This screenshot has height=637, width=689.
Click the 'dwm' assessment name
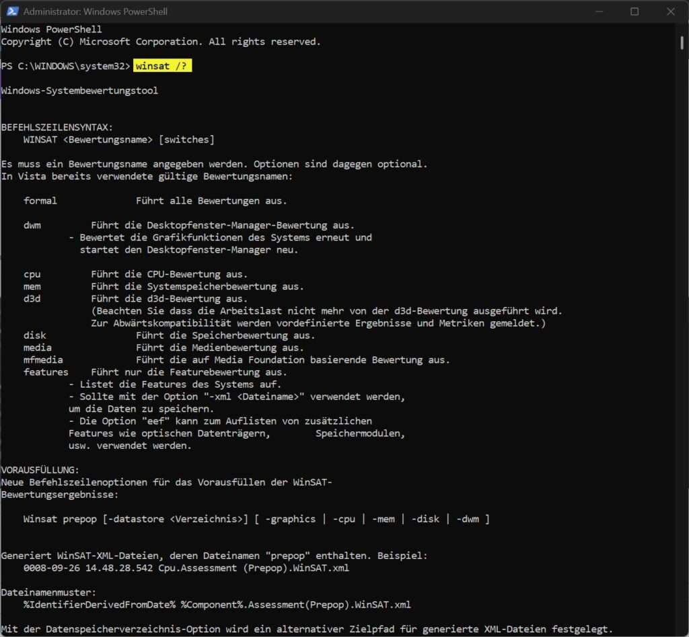pyautogui.click(x=32, y=226)
